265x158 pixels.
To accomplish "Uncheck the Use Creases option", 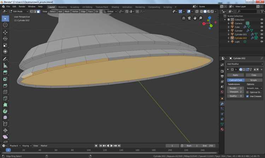I will (247, 96).
